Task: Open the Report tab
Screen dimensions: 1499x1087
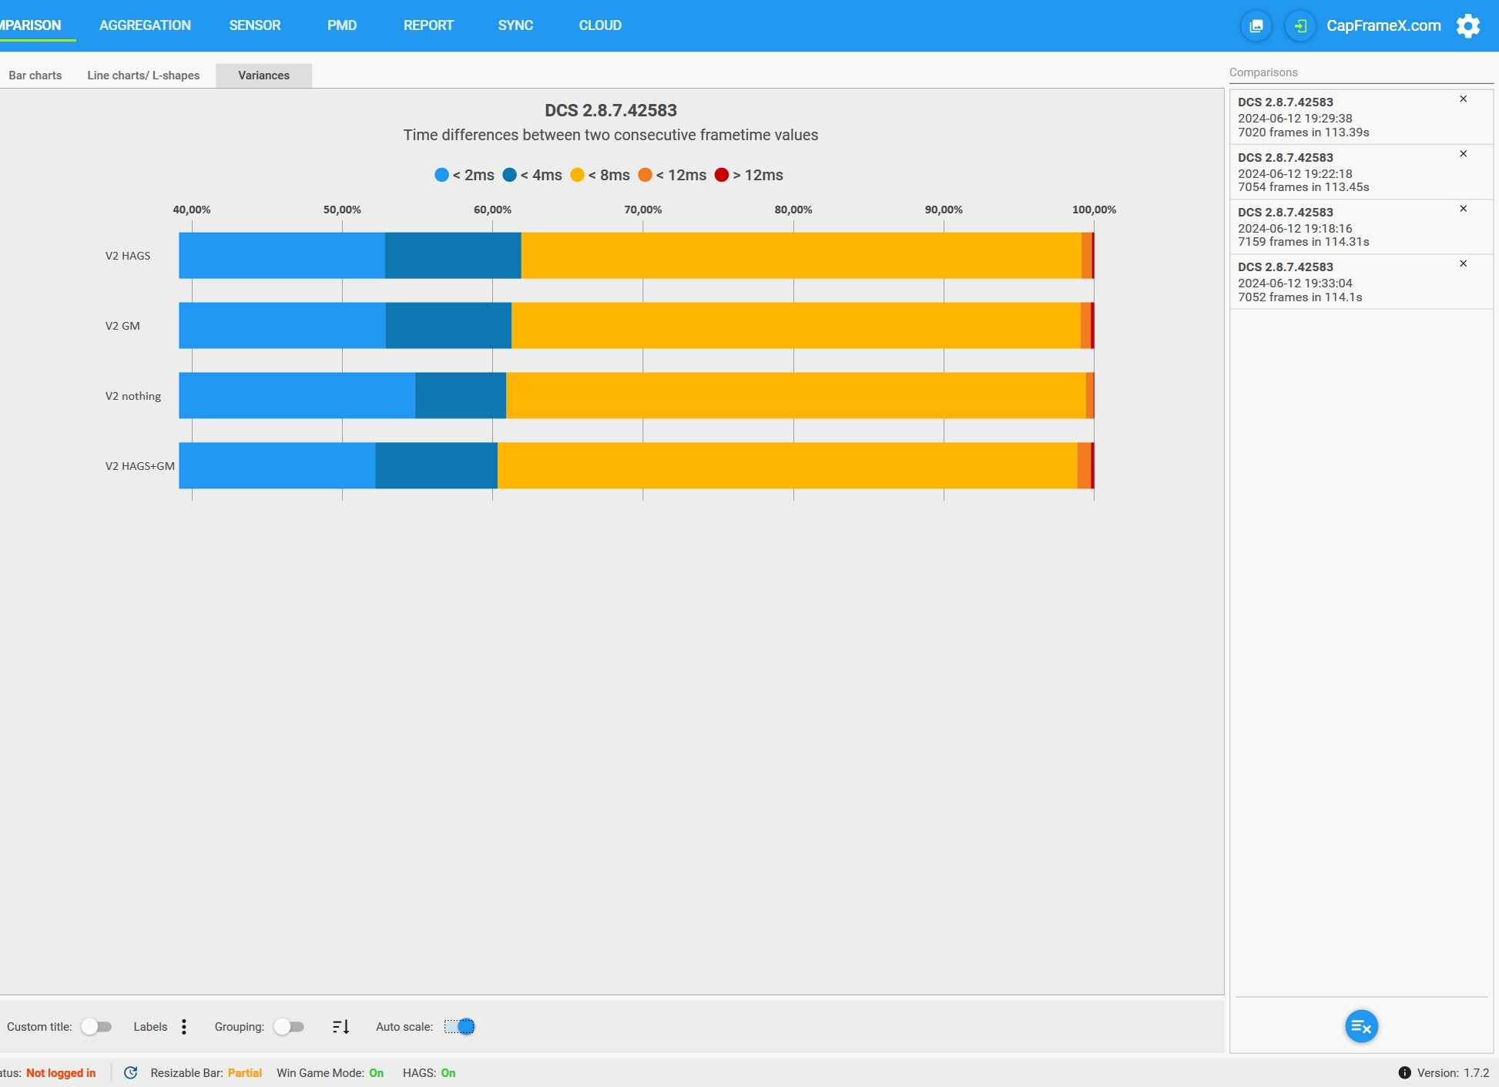Action: [x=428, y=25]
